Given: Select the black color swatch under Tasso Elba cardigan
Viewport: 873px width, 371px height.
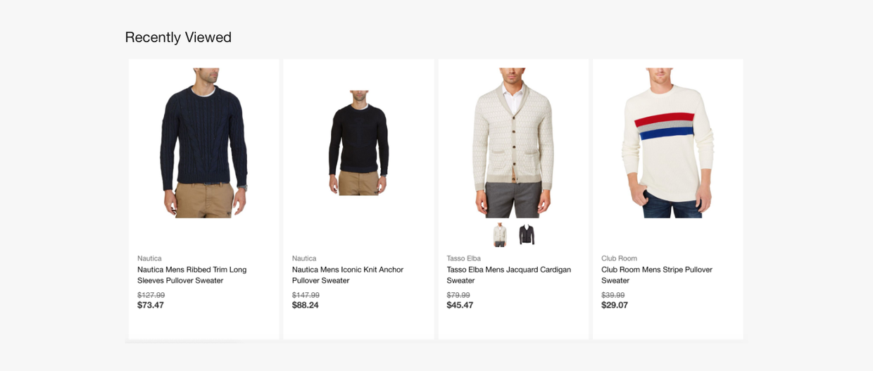Looking at the screenshot, I should click(x=527, y=234).
